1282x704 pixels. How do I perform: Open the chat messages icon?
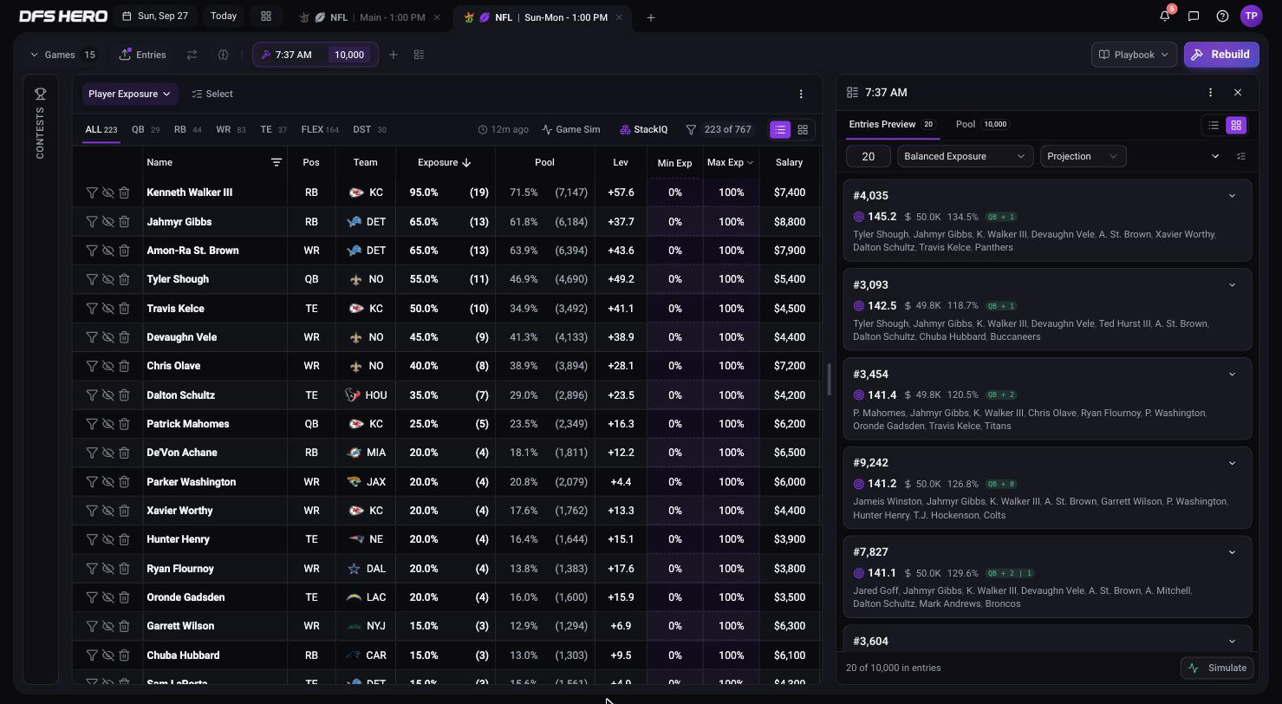click(1194, 16)
